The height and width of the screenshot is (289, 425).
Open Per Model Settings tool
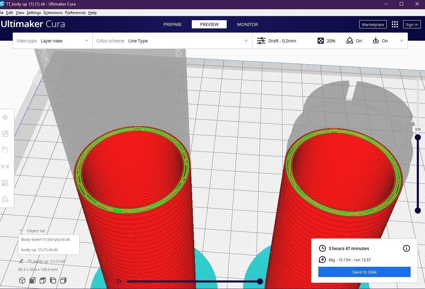(5, 183)
